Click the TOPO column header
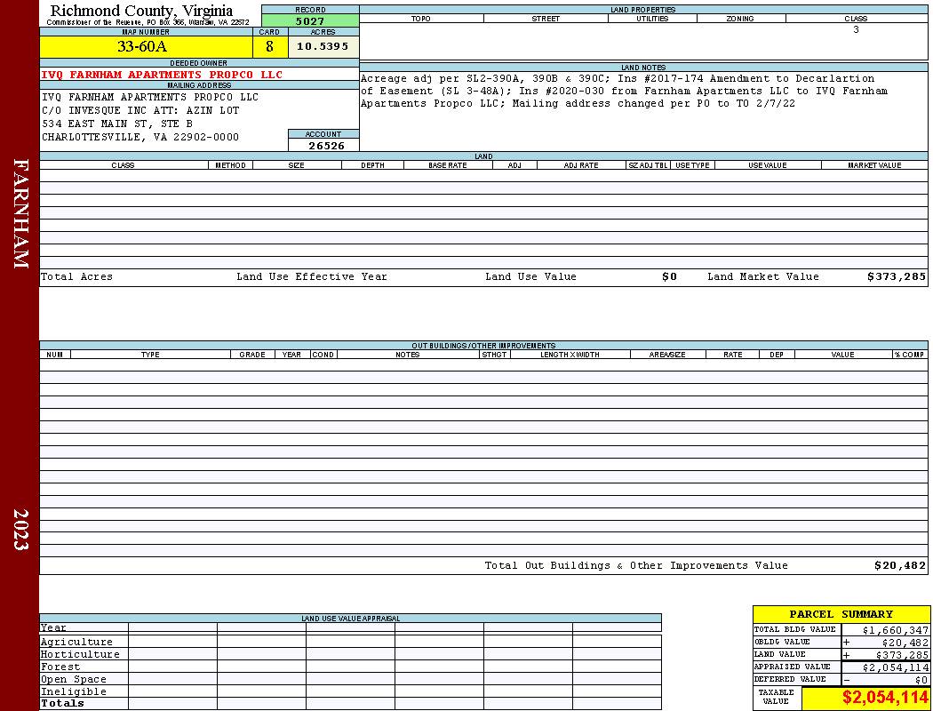933x711 pixels. pos(420,19)
